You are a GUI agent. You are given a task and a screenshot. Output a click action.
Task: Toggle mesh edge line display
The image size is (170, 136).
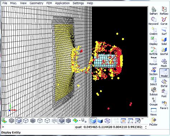pyautogui.click(x=61, y=121)
